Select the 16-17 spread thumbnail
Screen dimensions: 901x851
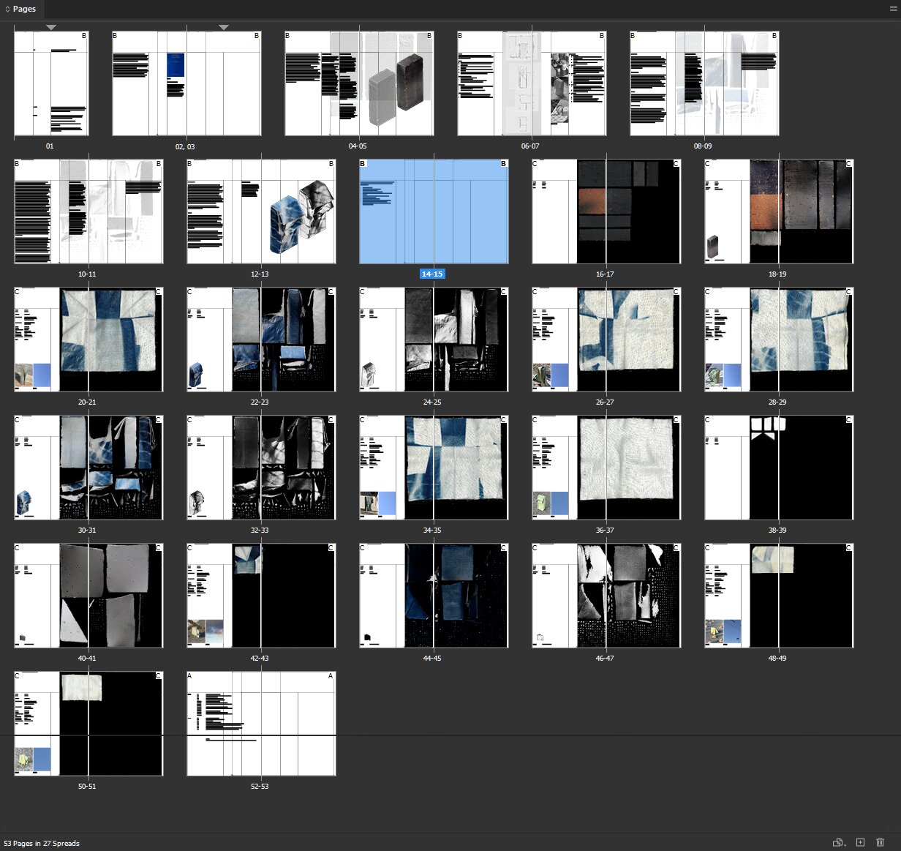(606, 211)
